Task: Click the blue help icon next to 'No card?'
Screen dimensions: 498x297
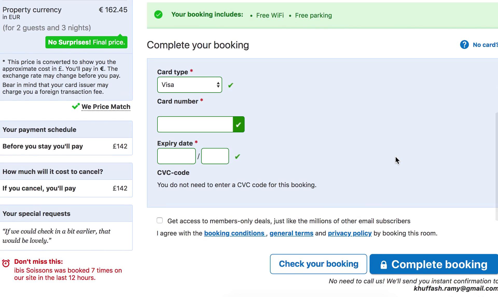Action: coord(464,44)
